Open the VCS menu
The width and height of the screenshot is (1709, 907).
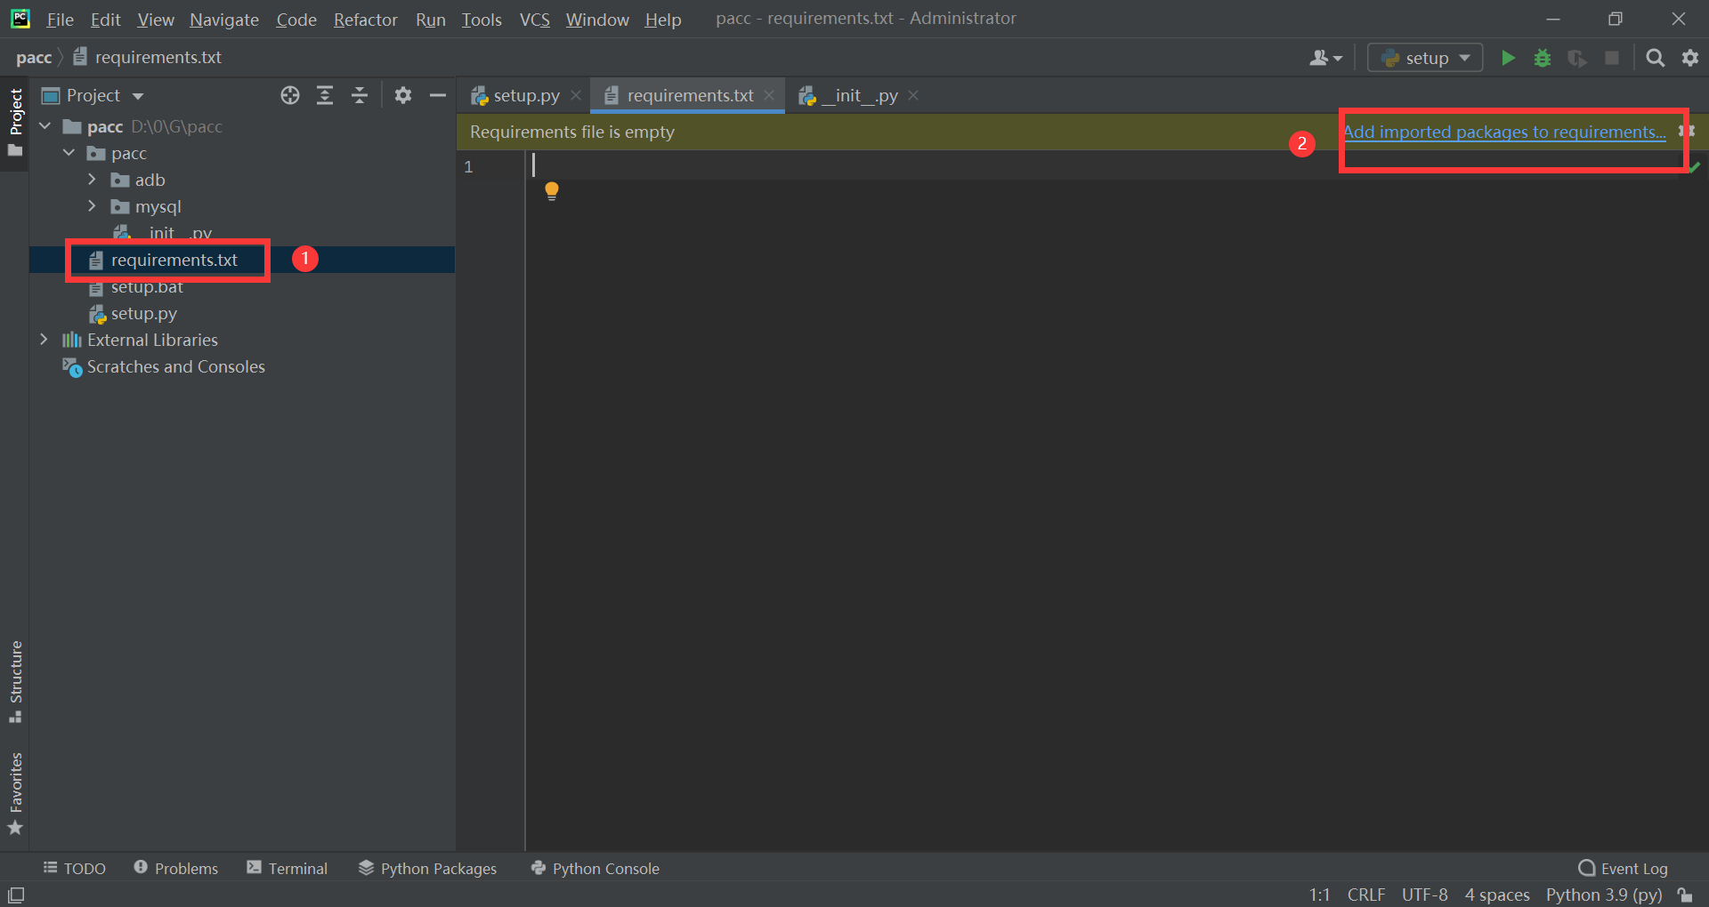point(535,19)
